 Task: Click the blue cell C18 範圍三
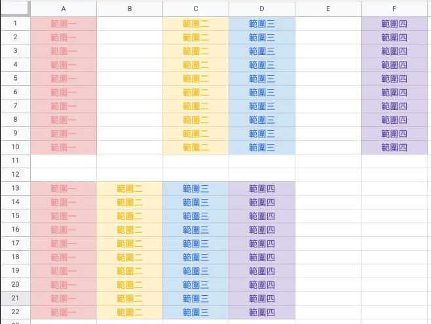[196, 257]
